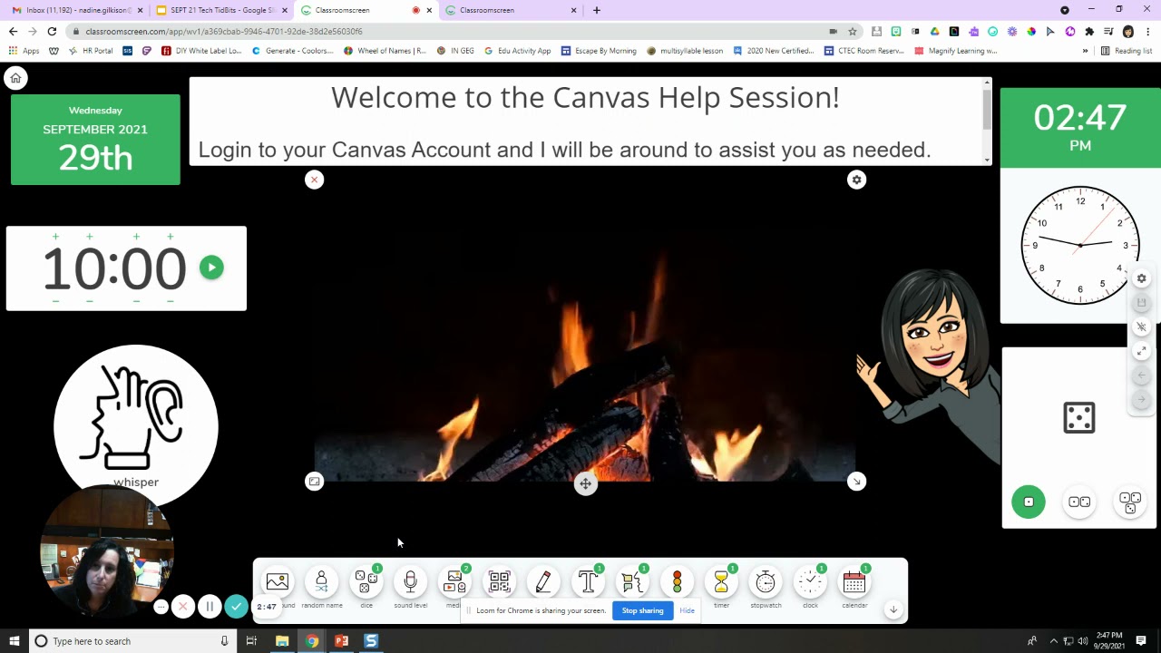
Task: Click the Wednesday September 29th calendar widget
Action: coord(95,140)
